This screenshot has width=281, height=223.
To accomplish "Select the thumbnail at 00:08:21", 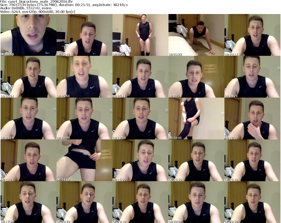I will (252, 77).
